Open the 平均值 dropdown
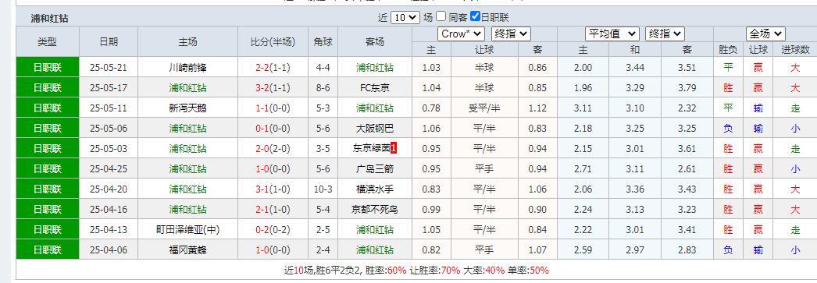This screenshot has height=283, width=817. pos(612,34)
